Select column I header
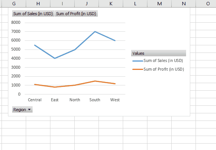Viewport: 216px width, 150px height. click(x=63, y=3)
